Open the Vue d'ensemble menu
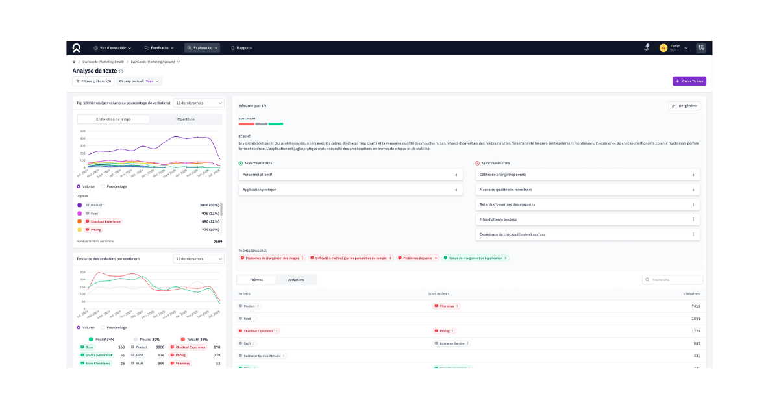Viewport: 779px width, 409px height. 112,47
